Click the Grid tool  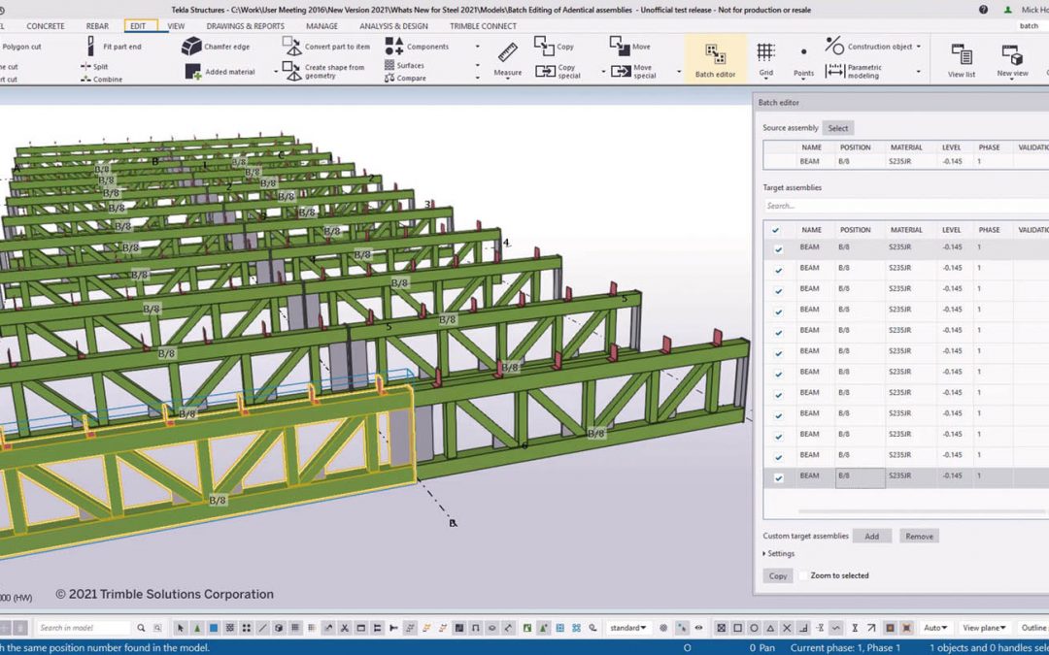coord(766,59)
